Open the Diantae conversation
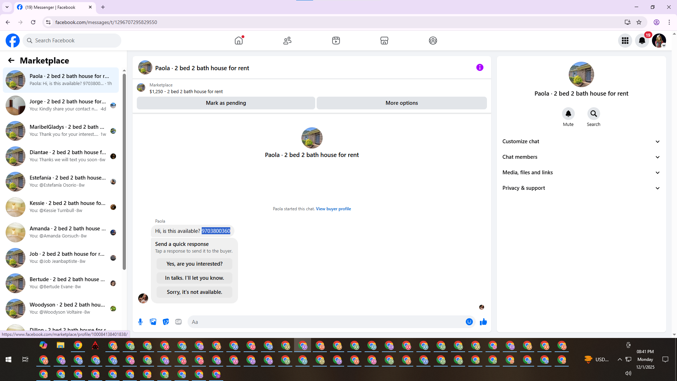 (61, 156)
